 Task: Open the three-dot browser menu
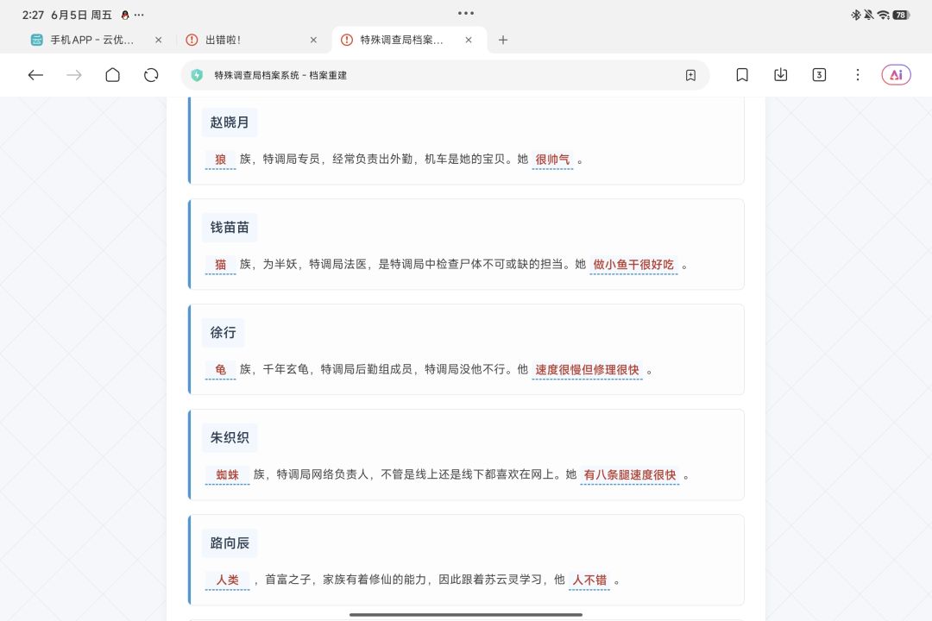tap(858, 75)
